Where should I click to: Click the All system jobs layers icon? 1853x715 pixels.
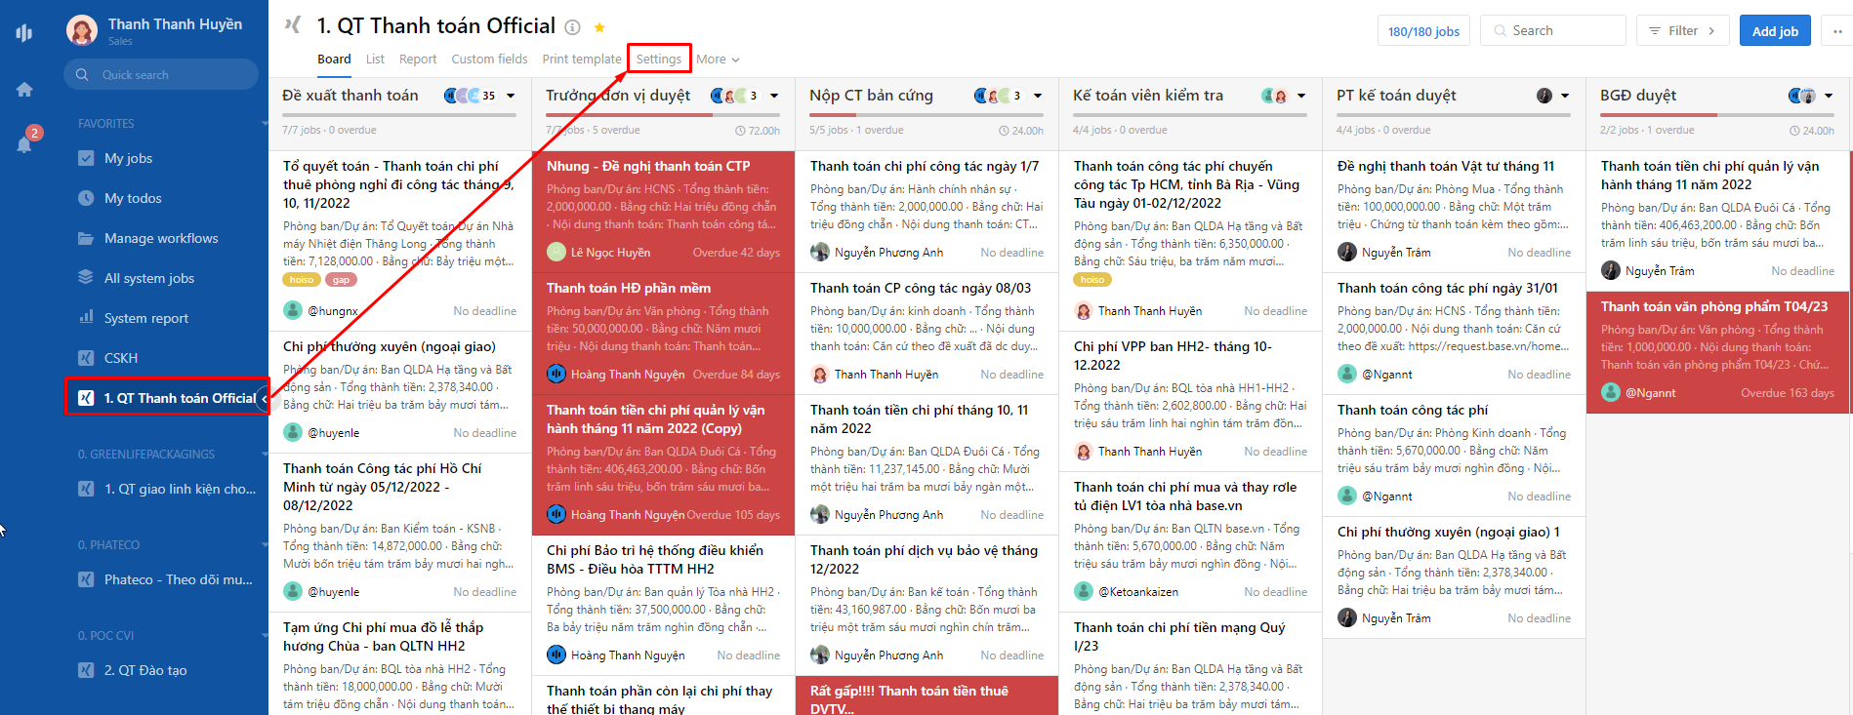[x=86, y=277]
